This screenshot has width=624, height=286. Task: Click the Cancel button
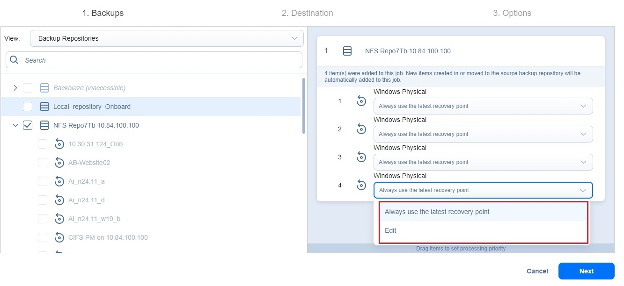click(x=537, y=271)
